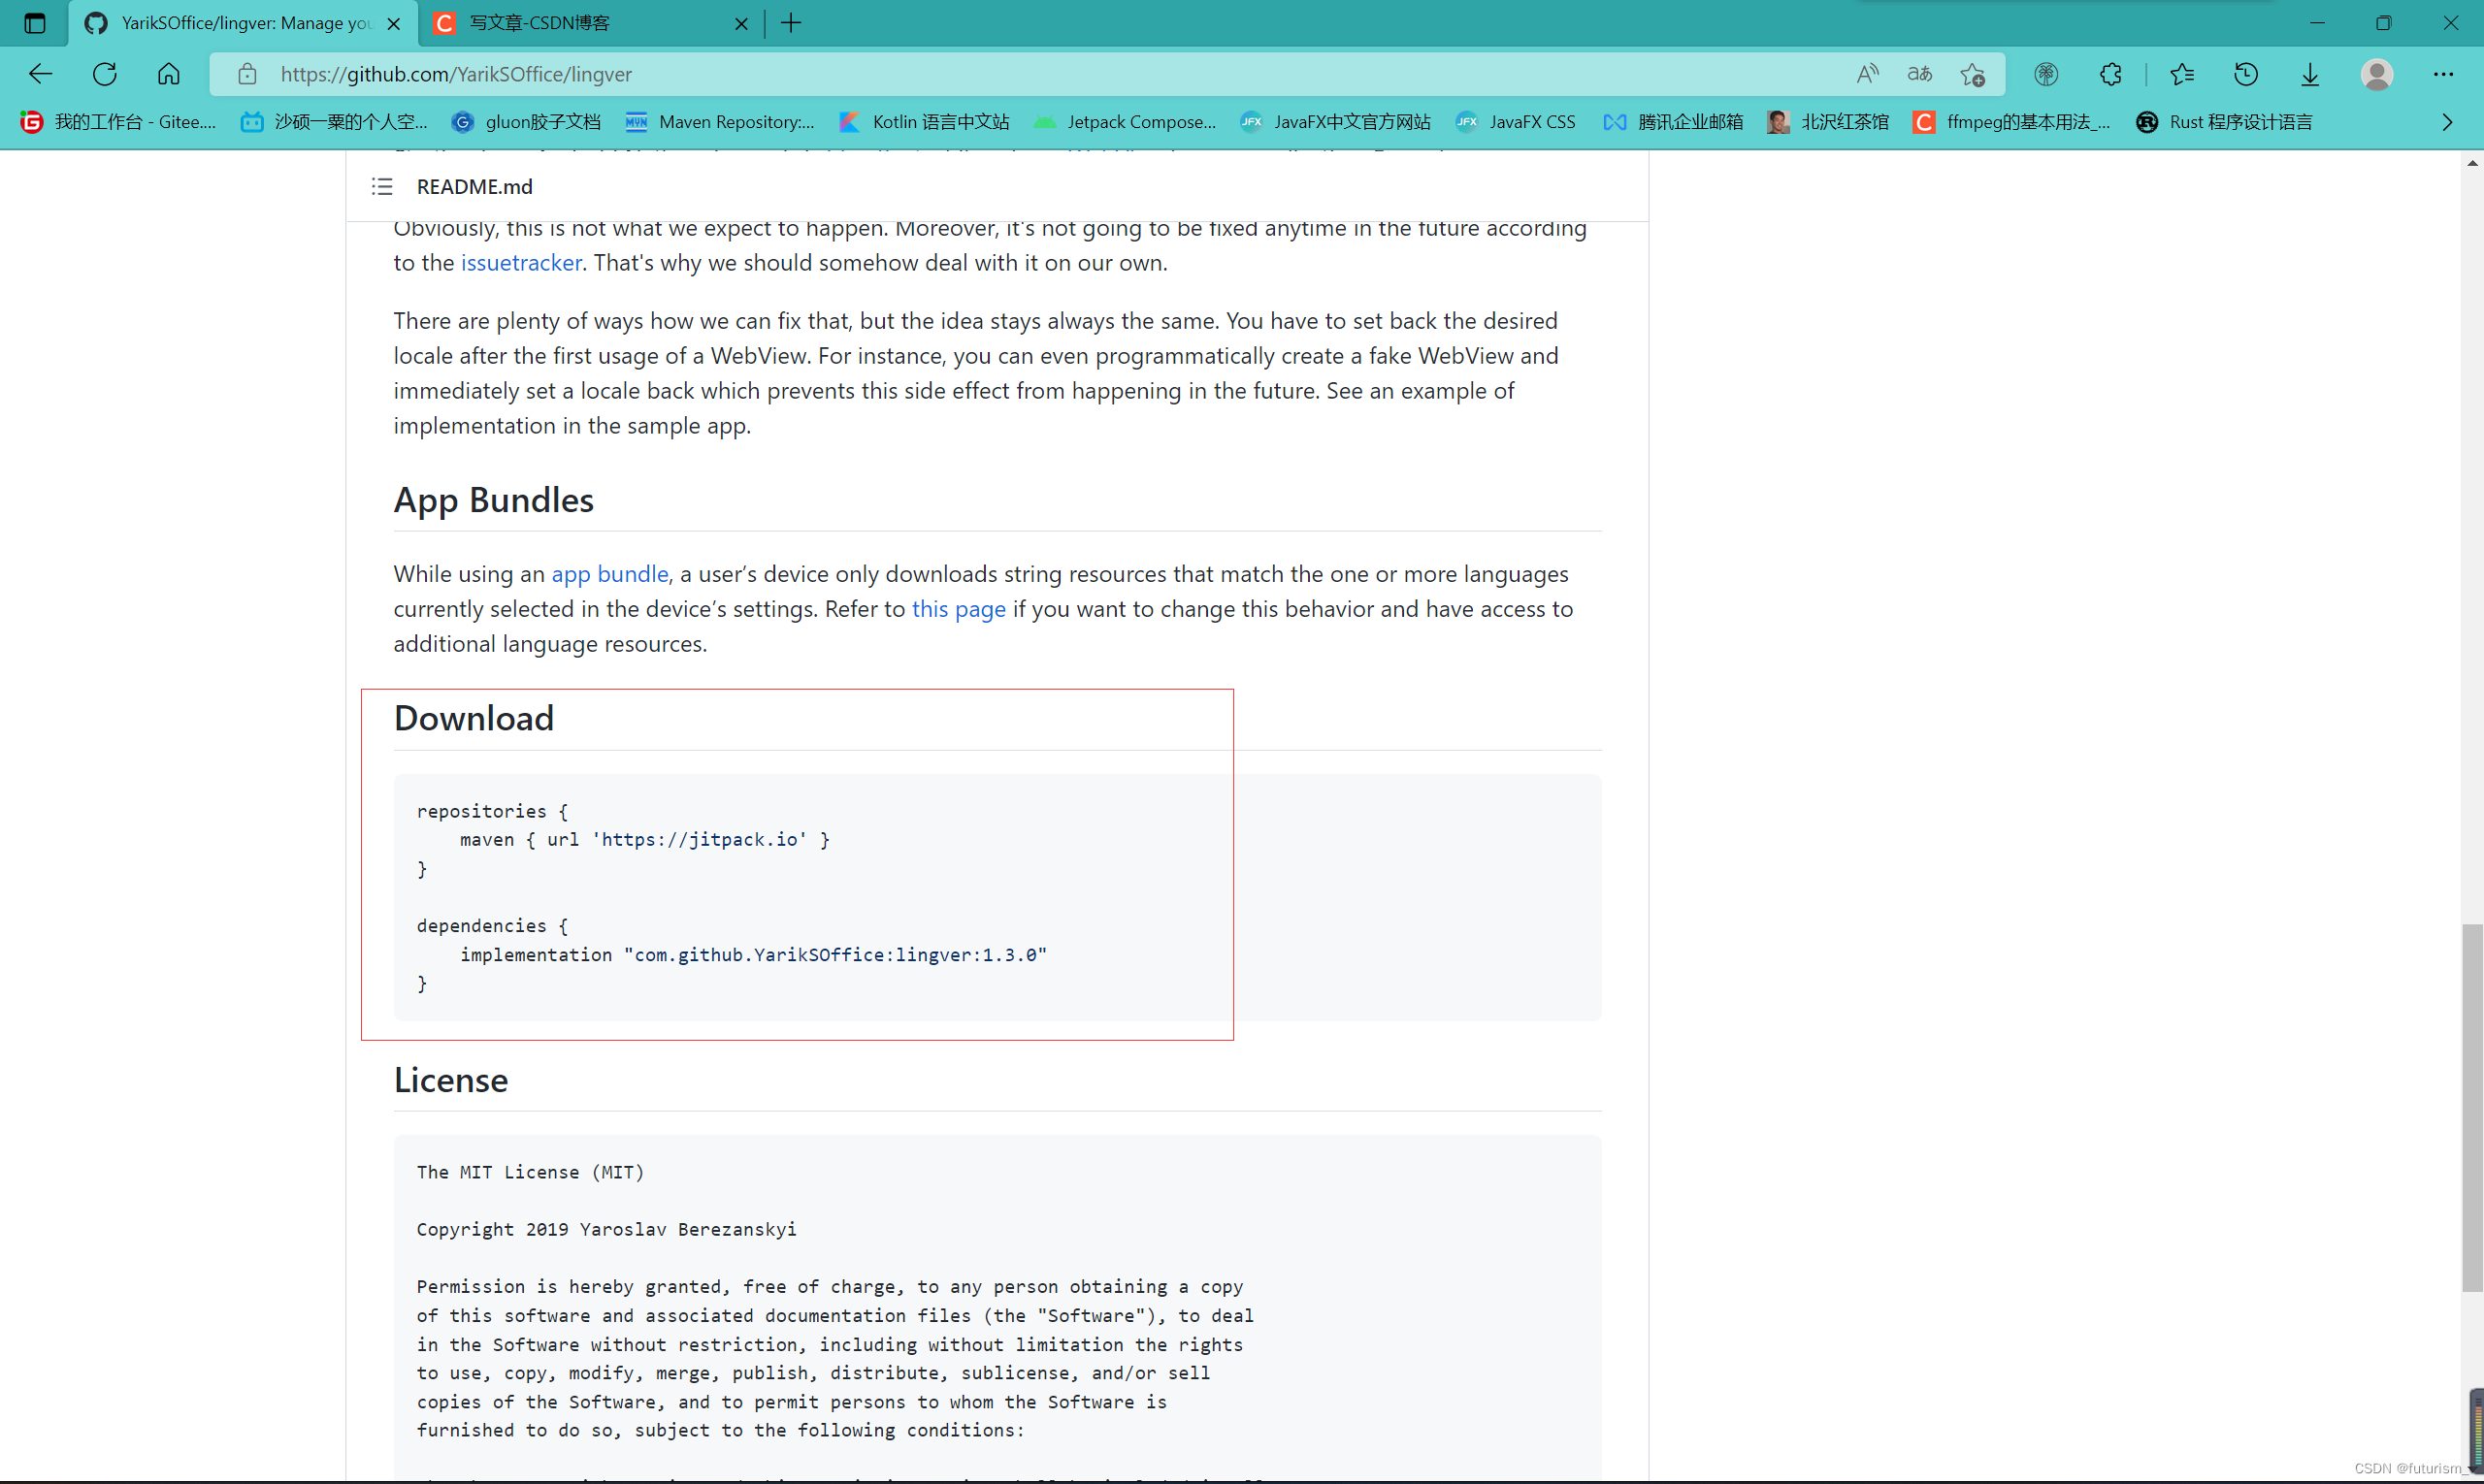
Task: Open README table of contents icon
Action: 382,186
